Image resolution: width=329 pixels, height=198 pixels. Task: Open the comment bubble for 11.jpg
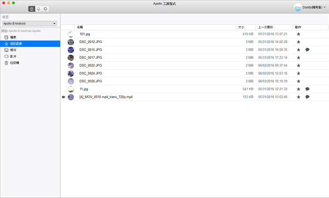click(x=307, y=89)
